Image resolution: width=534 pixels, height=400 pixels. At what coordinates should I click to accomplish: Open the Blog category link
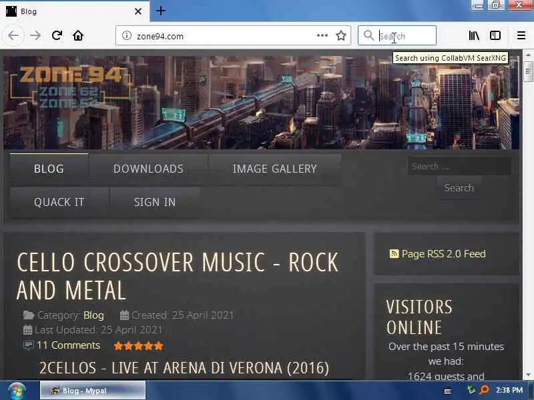click(x=93, y=315)
